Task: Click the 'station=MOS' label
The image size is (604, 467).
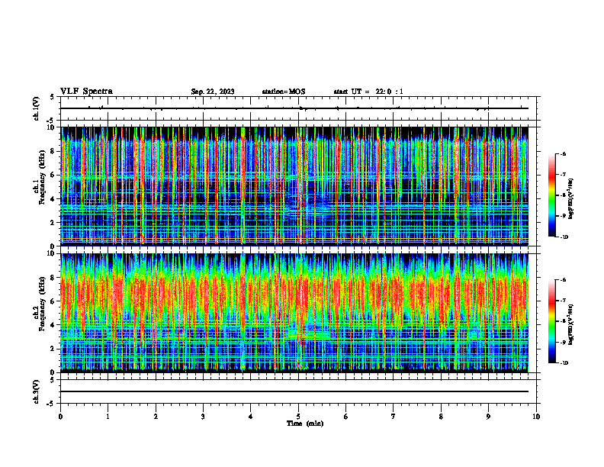Action: (x=284, y=92)
